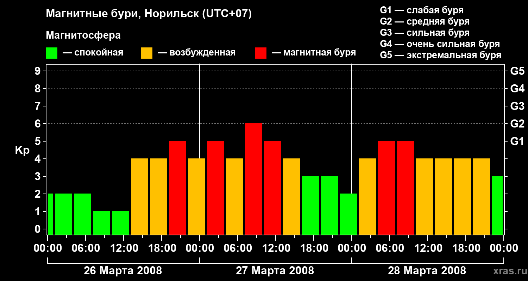528x281 pixels.
Task: Click 'G4 — очень сильная буря' legend line
Action: point(440,44)
